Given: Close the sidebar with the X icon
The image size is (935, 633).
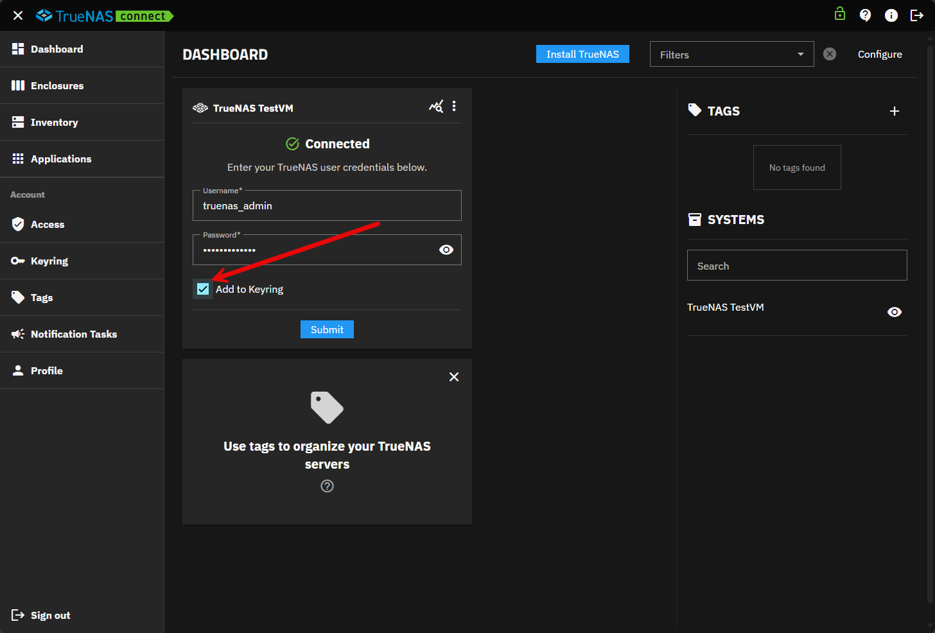Looking at the screenshot, I should (x=18, y=15).
